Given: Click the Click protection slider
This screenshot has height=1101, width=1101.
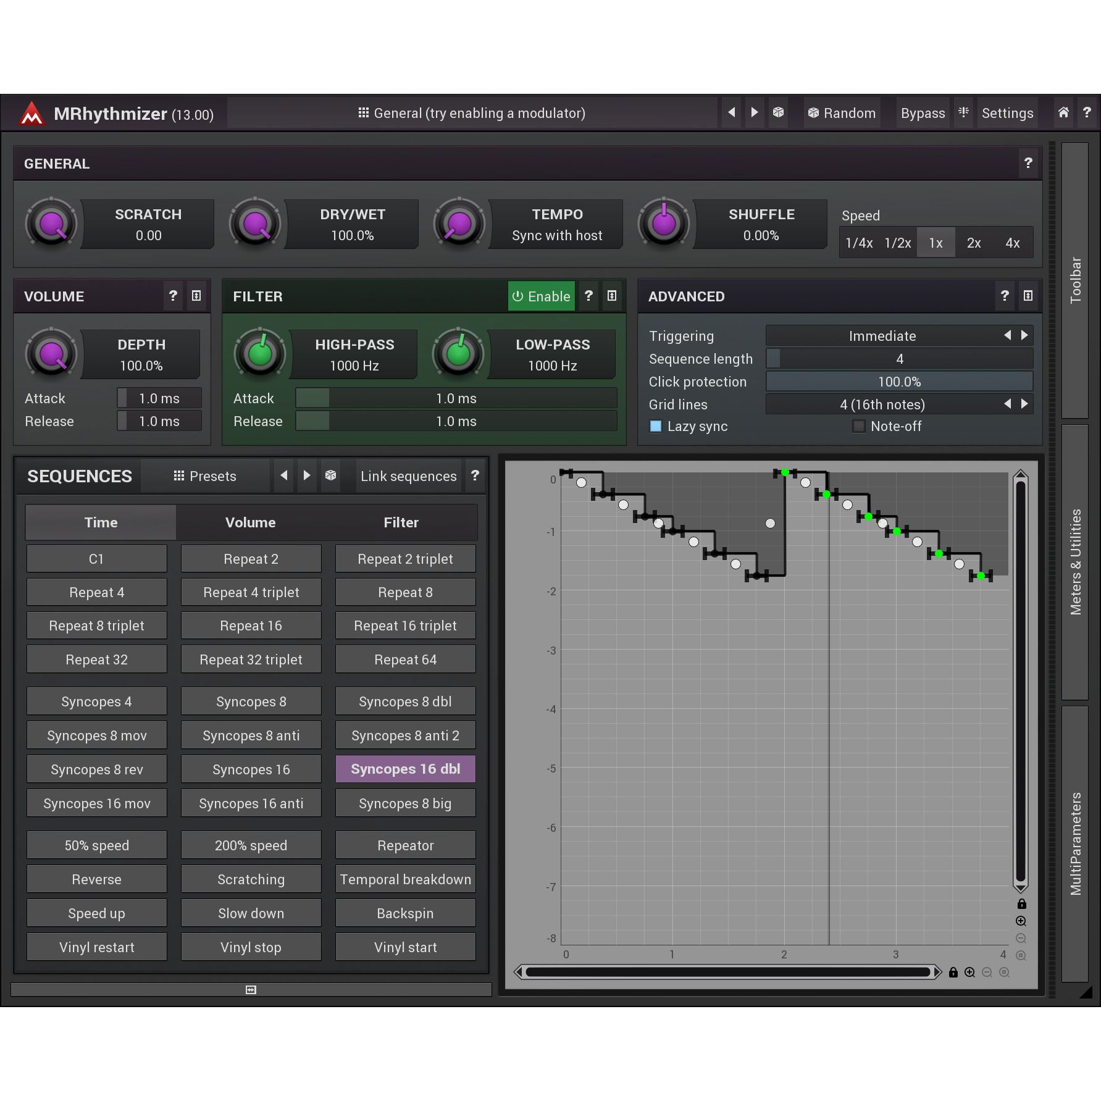Looking at the screenshot, I should coord(899,382).
